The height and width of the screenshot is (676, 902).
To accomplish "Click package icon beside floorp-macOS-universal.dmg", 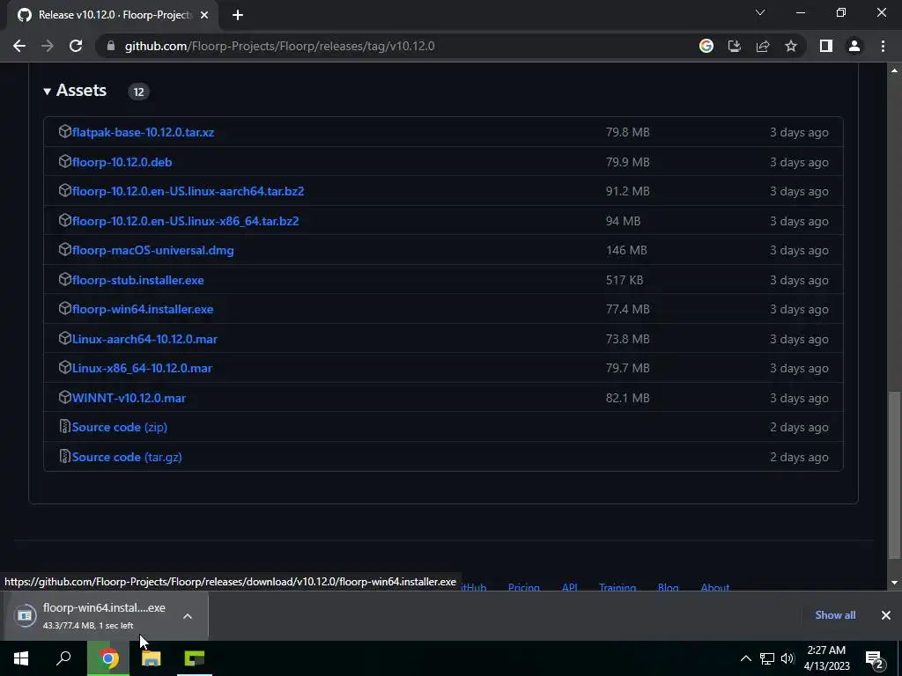I will point(65,249).
